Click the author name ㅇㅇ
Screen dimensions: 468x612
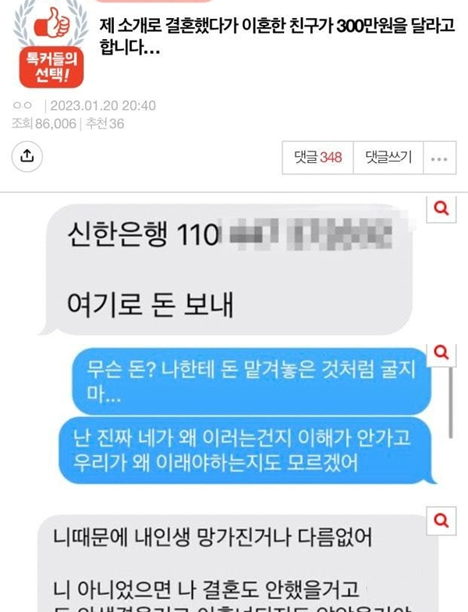tap(22, 105)
